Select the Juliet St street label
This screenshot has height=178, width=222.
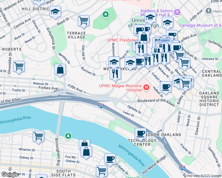179,117
